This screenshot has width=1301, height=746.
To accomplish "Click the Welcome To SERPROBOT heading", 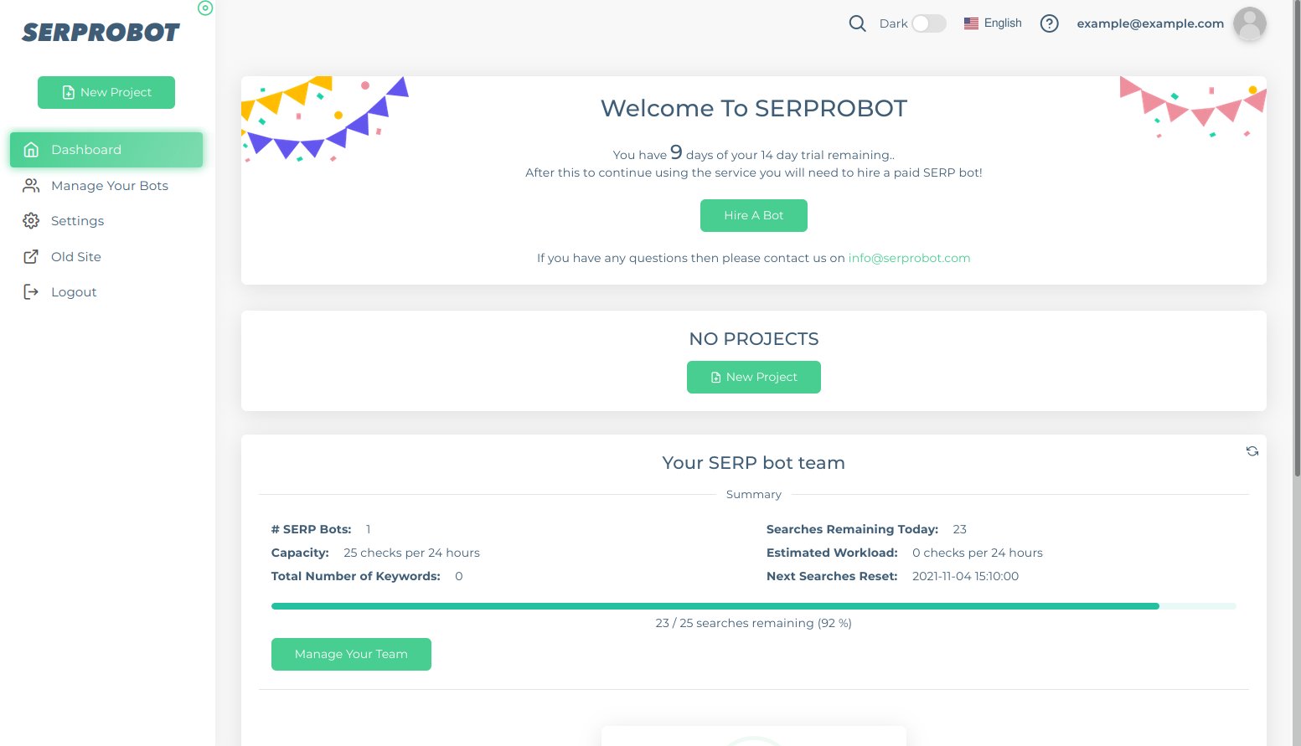I will [754, 109].
